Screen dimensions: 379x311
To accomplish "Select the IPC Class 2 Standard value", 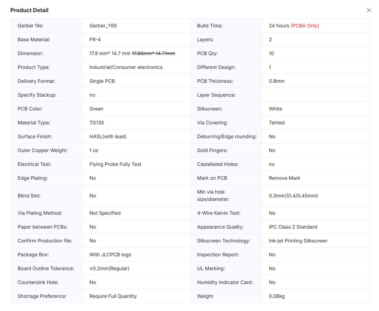I will 293,227.
